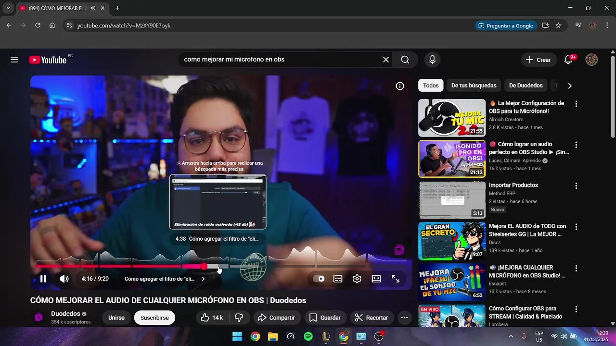Join channel with Unirse button
This screenshot has width=616, height=346.
point(116,318)
